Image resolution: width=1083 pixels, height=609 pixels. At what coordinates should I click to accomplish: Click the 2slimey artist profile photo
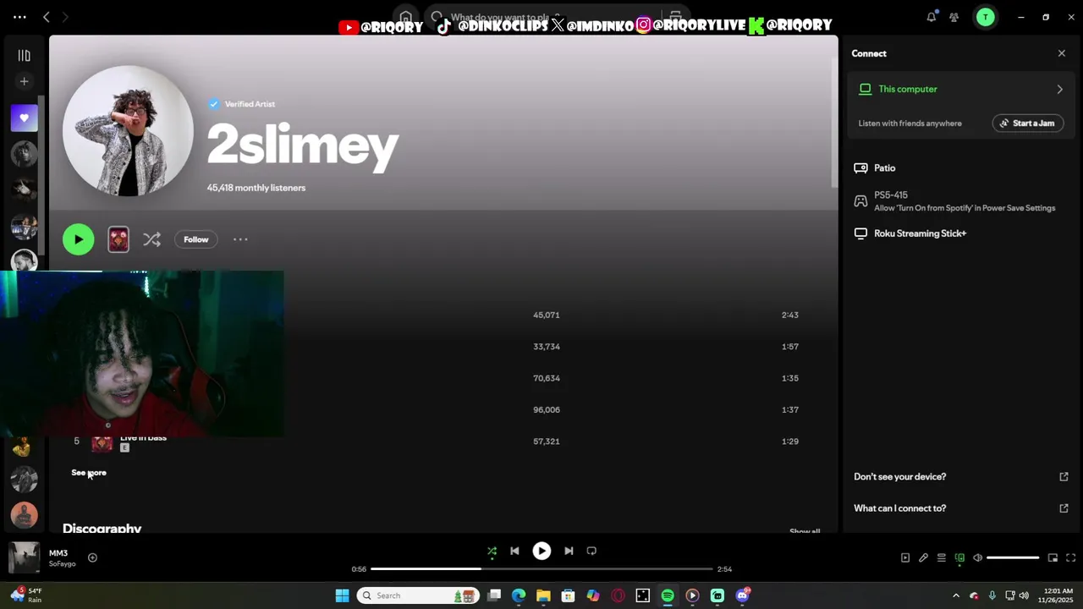[x=128, y=131]
